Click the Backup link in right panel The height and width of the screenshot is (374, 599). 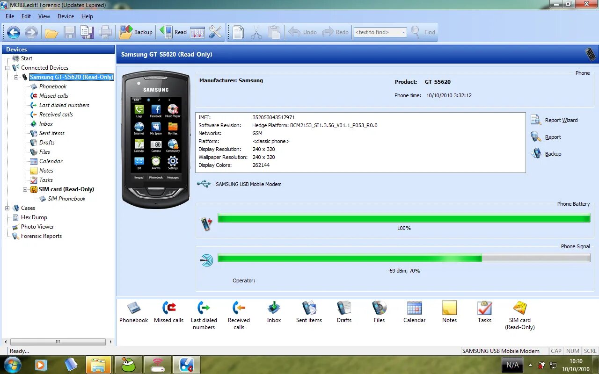point(553,154)
